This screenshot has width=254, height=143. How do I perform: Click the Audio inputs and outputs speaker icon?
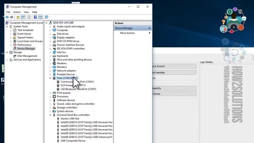click(x=54, y=27)
